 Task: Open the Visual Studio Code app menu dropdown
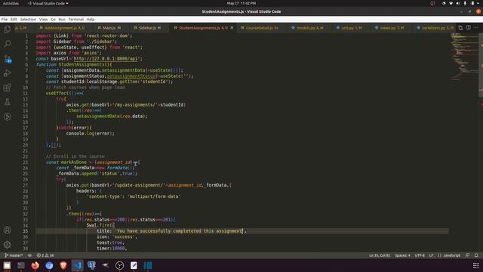point(48,3)
